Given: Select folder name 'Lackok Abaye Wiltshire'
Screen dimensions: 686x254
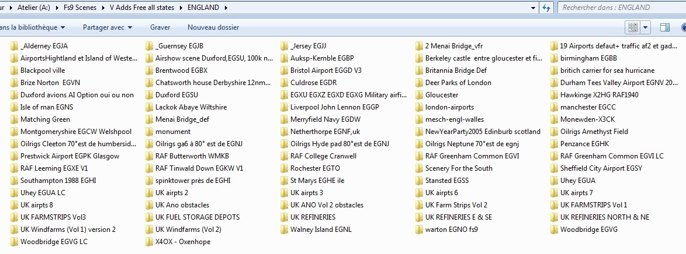Looking at the screenshot, I should click(191, 107).
